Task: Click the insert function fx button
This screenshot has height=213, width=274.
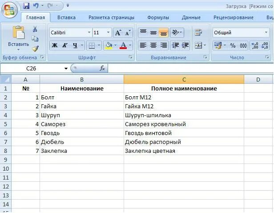Action: pos(102,69)
